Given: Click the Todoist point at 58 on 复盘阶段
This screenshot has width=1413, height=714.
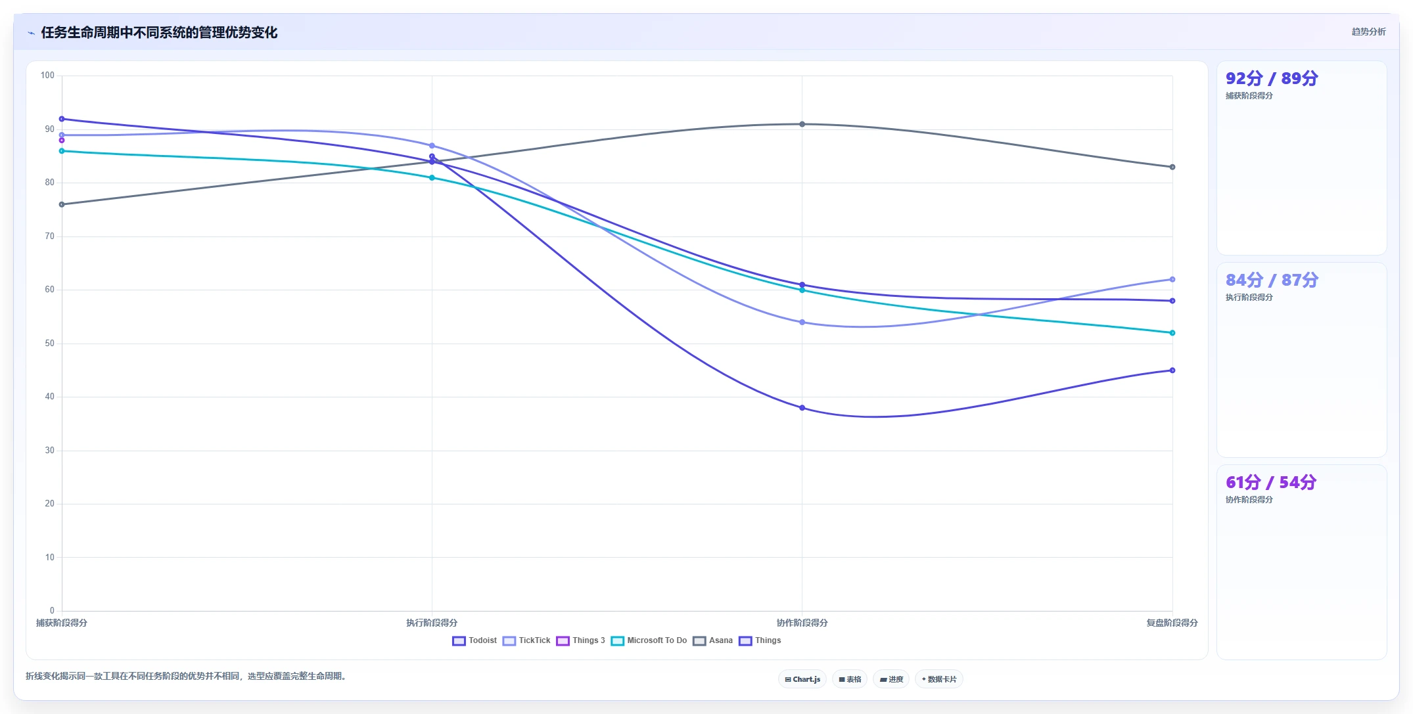Looking at the screenshot, I should (1172, 301).
